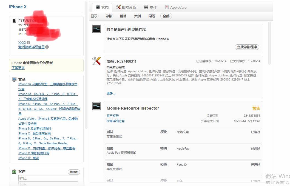Expand the repair details via 更多...
The image size is (290, 186).
pos(109,93)
